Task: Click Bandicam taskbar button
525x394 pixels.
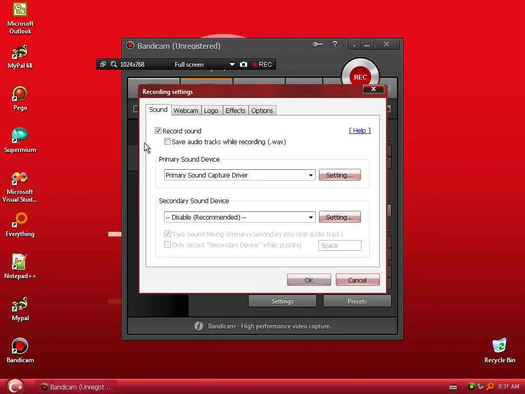Action: (76, 387)
